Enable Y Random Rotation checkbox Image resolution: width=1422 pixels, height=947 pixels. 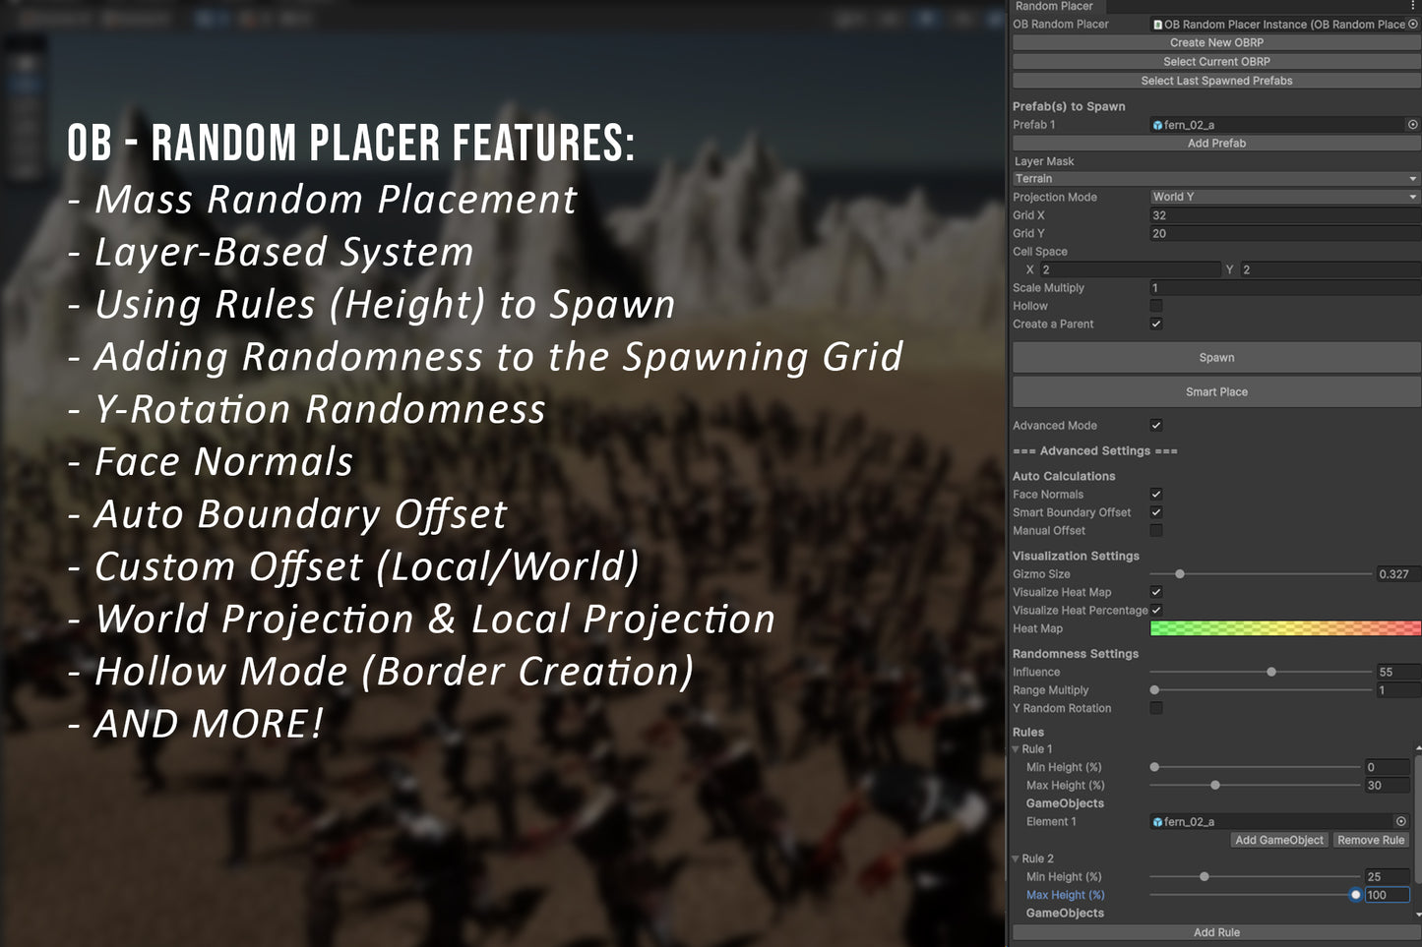click(x=1156, y=708)
